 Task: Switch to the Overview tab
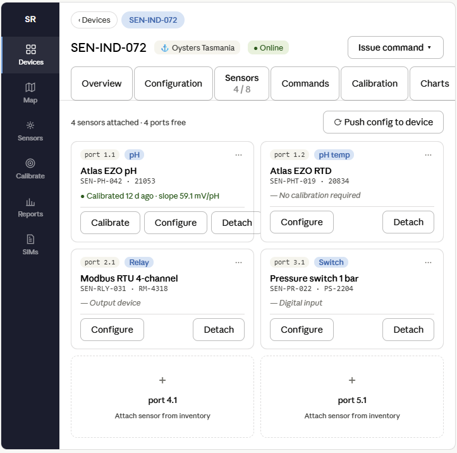tap(101, 84)
